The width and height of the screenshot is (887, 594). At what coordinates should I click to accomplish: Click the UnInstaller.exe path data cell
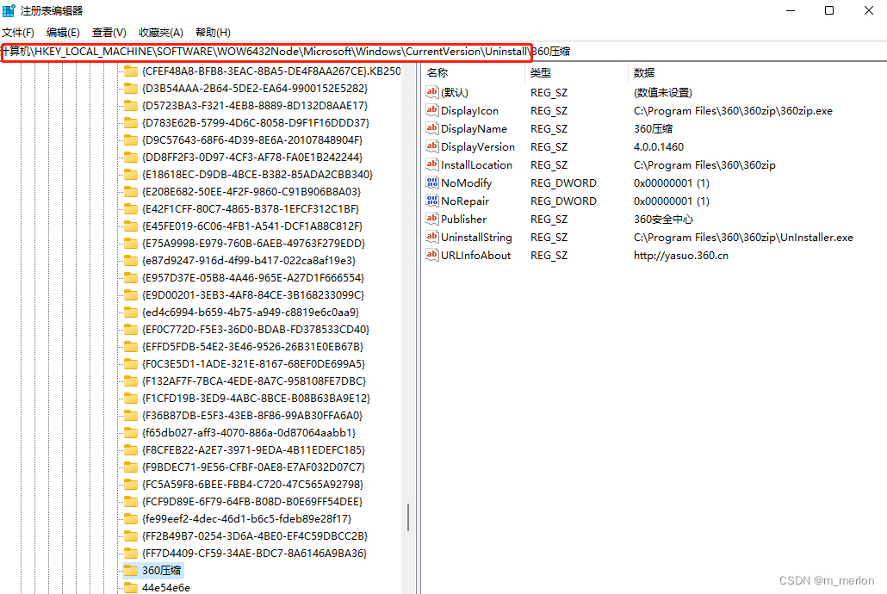(x=743, y=237)
